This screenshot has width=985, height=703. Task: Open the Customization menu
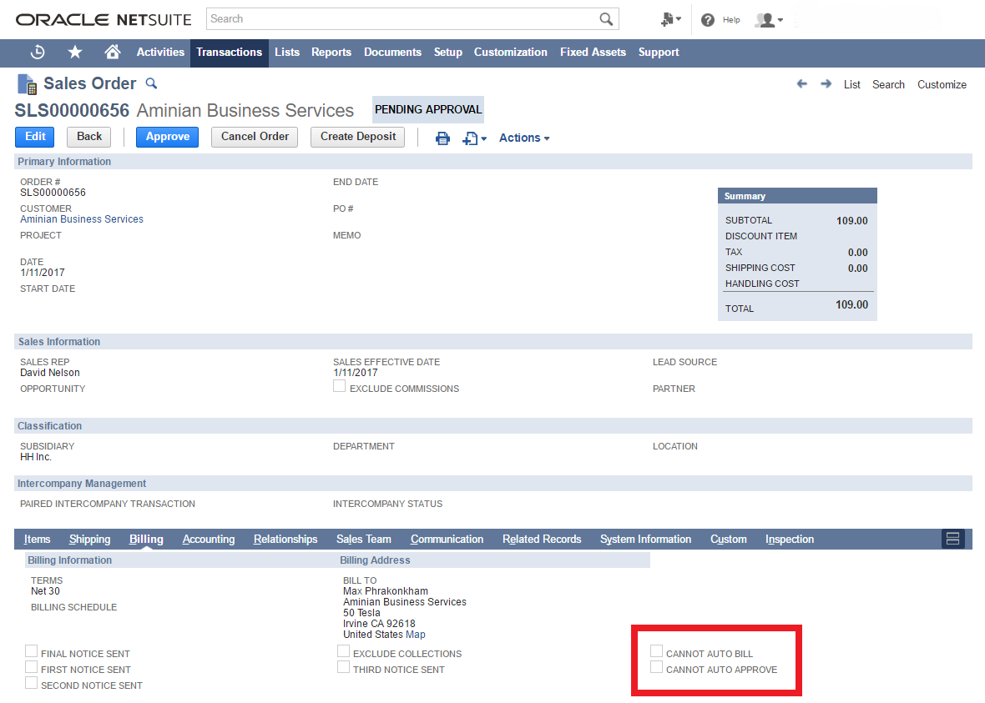coord(511,52)
